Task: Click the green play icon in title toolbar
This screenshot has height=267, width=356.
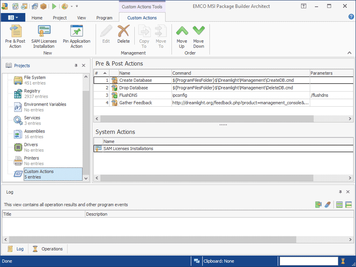Action: click(x=54, y=6)
